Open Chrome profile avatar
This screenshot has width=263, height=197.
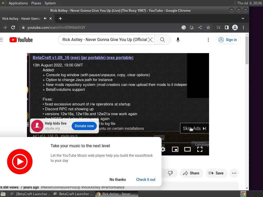pos(235,27)
